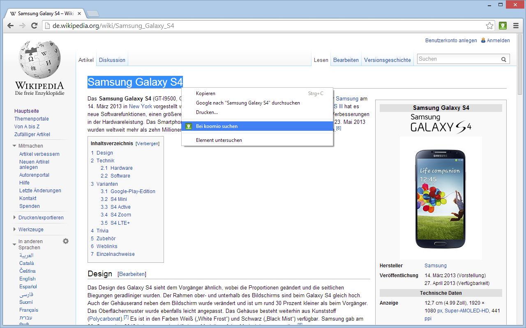
Task: Open the Themenportale link
Action: (32, 119)
